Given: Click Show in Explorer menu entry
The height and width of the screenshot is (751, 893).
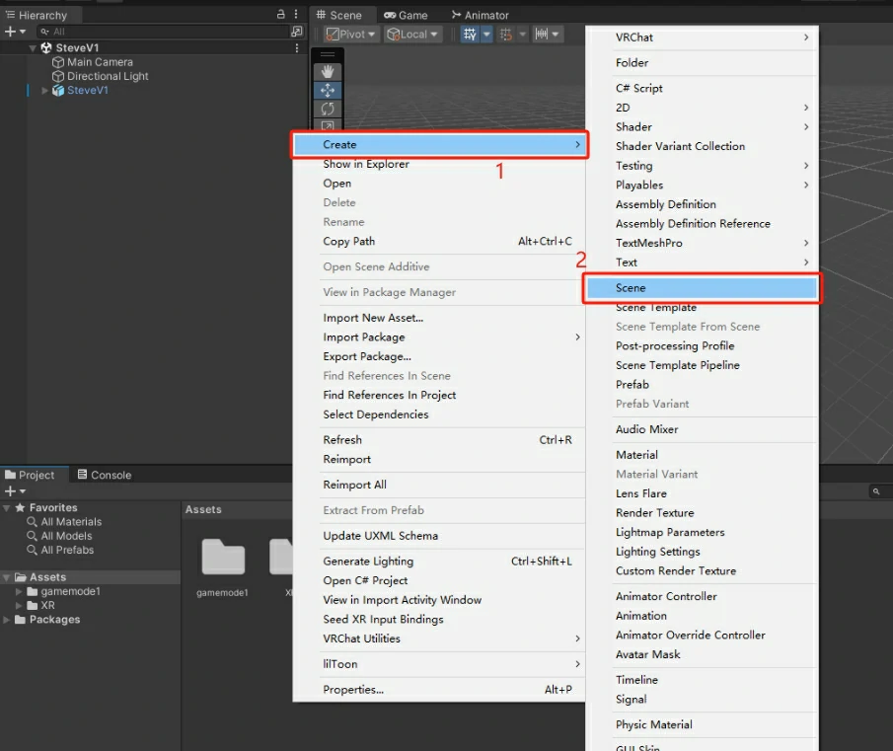Looking at the screenshot, I should point(366,164).
